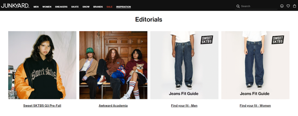
Task: Click the search magnifier icon
Action: click(238, 6)
